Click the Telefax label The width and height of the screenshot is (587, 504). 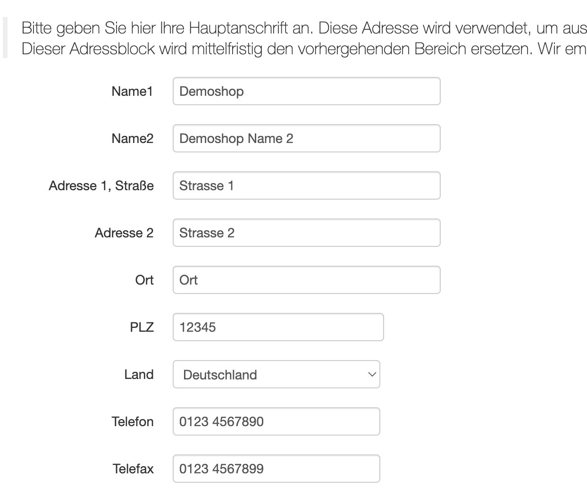pos(133,469)
